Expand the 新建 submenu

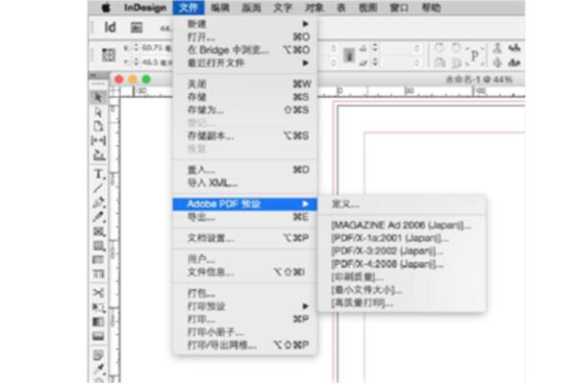click(305, 24)
